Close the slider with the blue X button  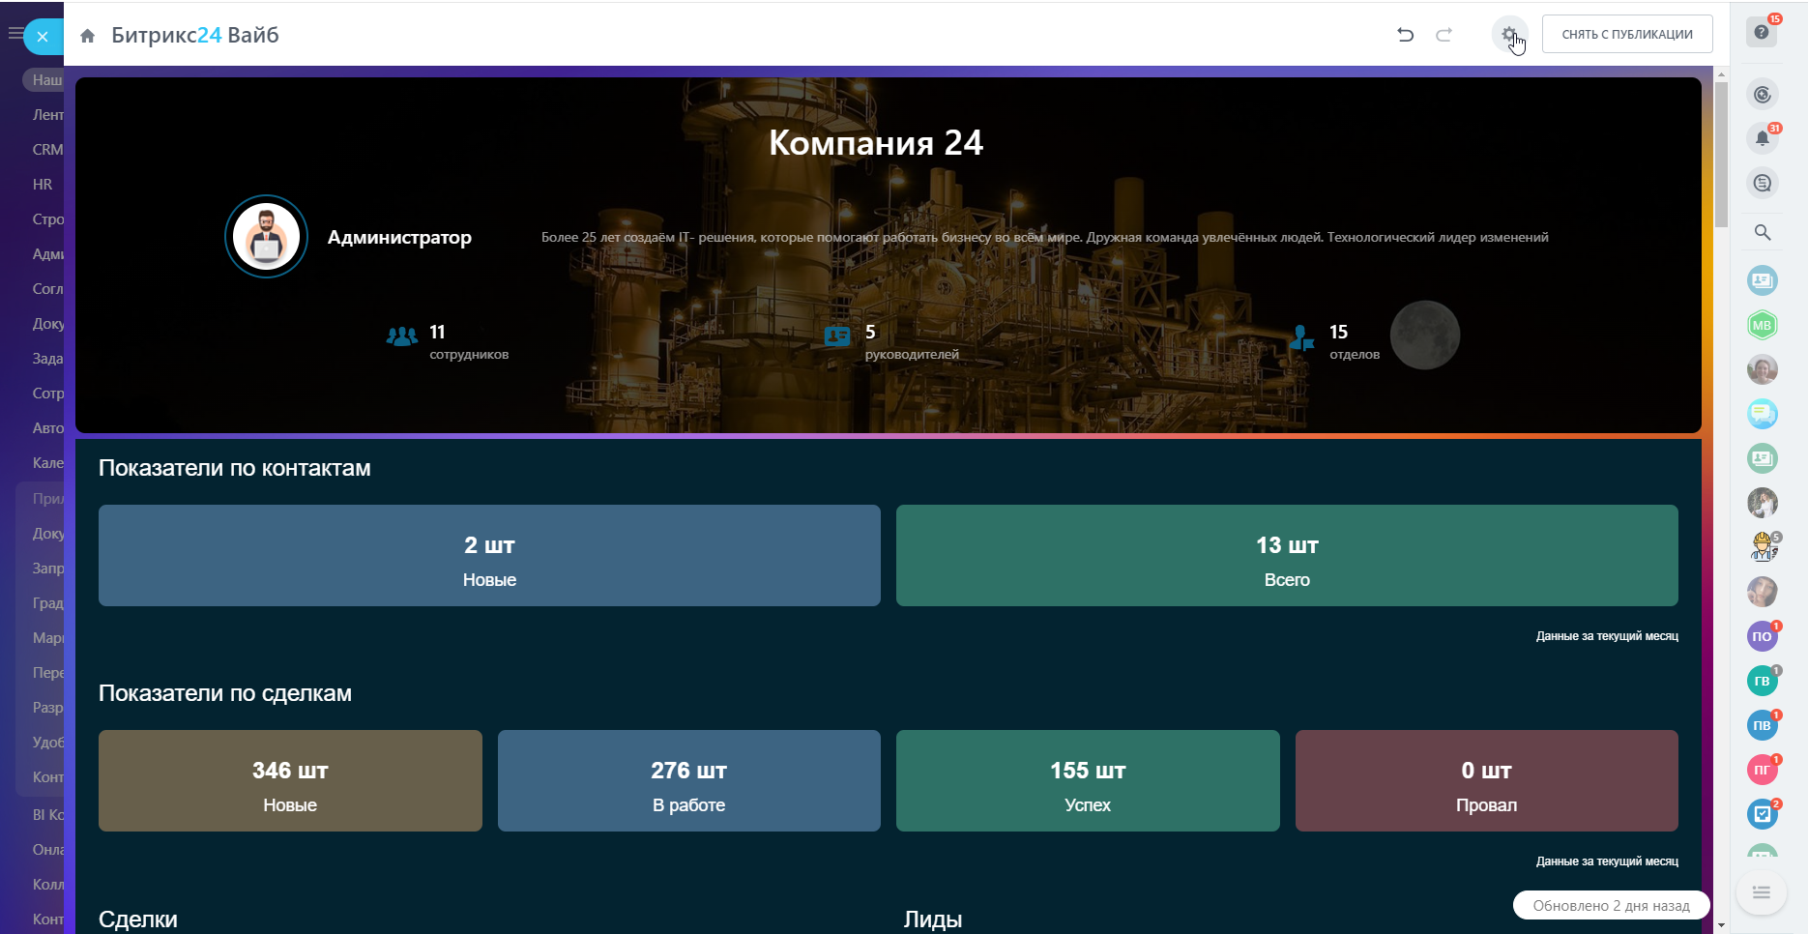(43, 37)
